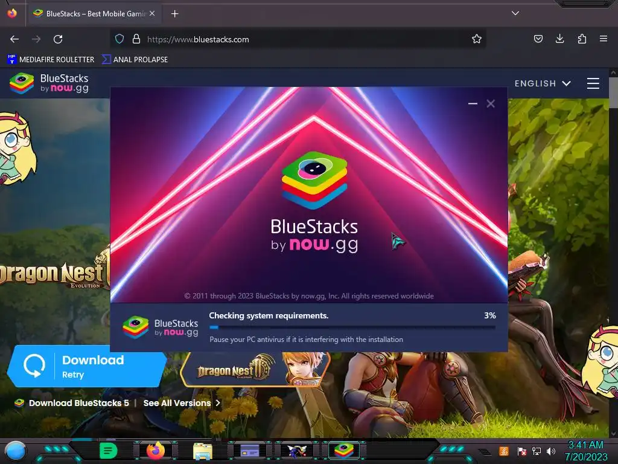
Task: Open the extensions puzzle icon
Action: [x=582, y=39]
